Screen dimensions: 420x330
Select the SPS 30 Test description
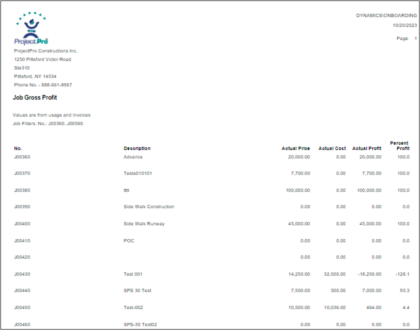[x=137, y=290]
